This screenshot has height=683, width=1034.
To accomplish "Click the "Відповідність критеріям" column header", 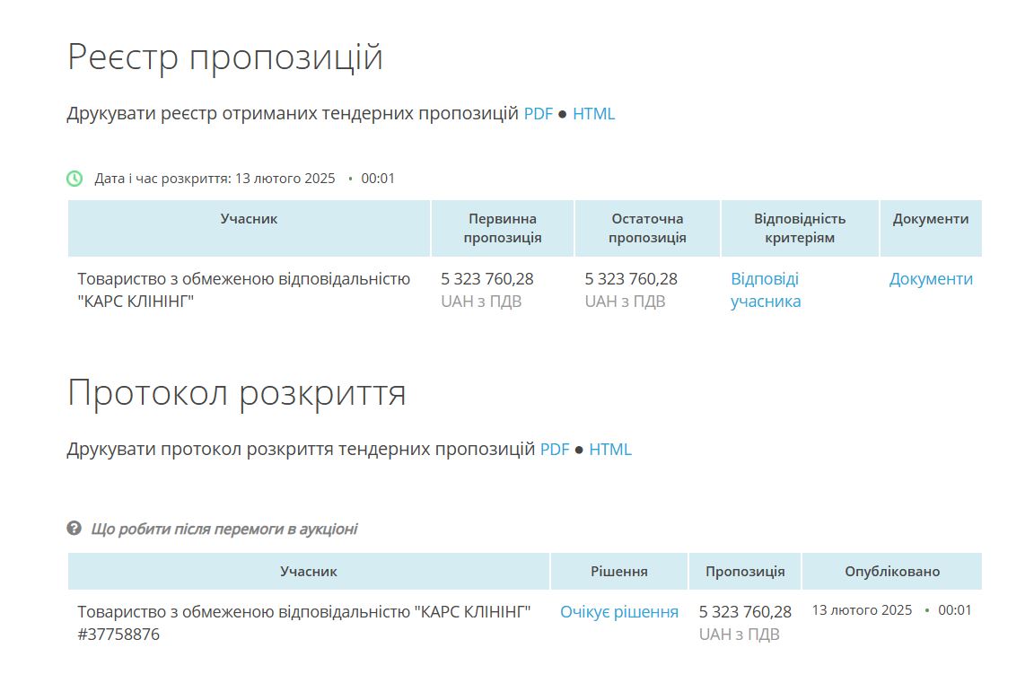I will click(x=799, y=228).
